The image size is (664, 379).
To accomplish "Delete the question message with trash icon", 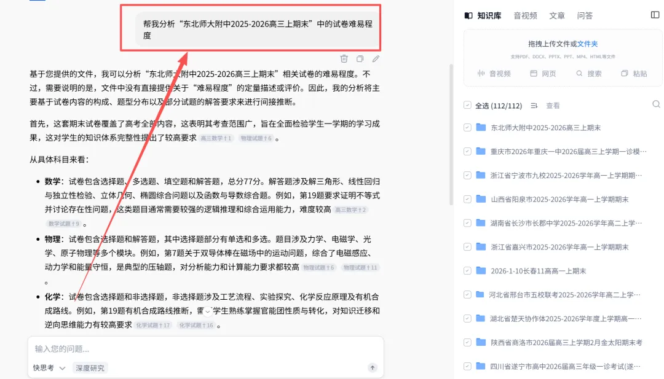I will click(x=344, y=59).
